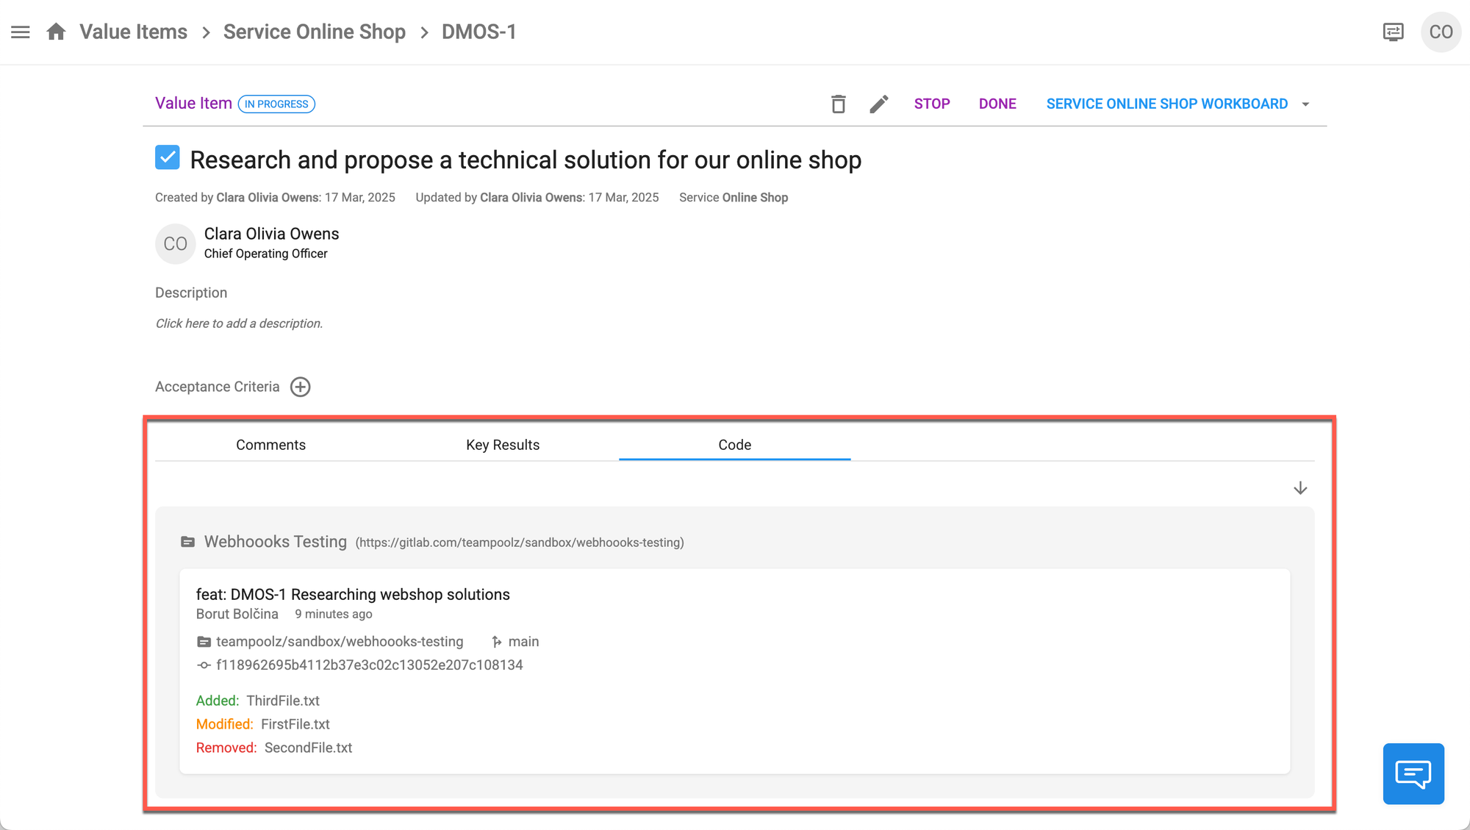
Task: Reverse the sort order with the down arrow
Action: pos(1300,488)
